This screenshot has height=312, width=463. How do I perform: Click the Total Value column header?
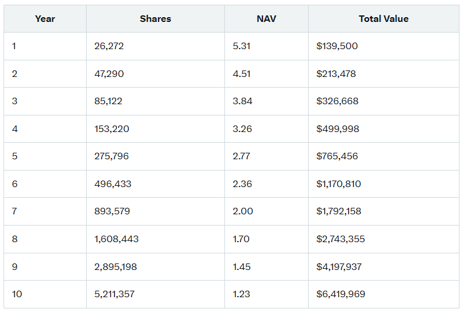pyautogui.click(x=383, y=19)
